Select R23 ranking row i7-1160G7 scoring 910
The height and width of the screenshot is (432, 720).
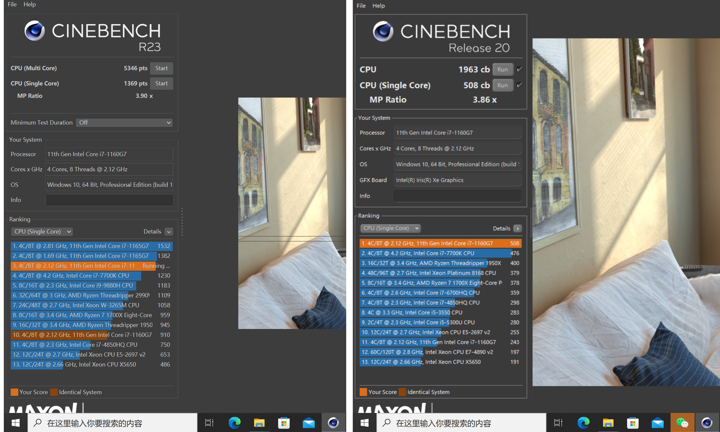coord(92,335)
